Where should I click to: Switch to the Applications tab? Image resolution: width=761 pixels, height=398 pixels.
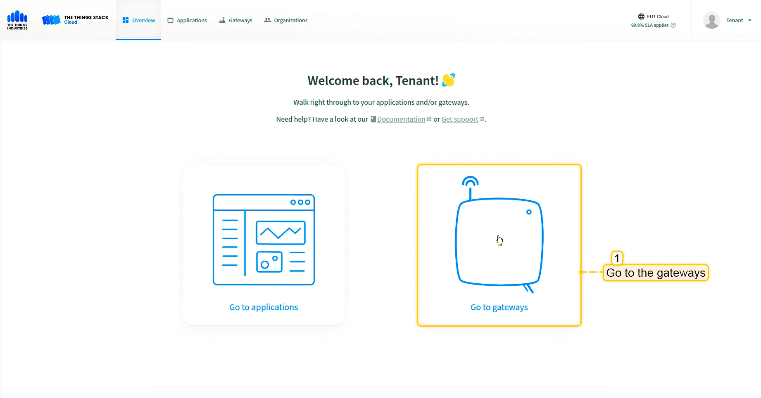point(187,20)
